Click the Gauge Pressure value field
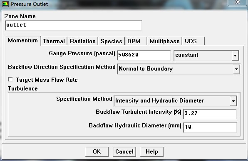The image size is (248, 161). [x=144, y=55]
